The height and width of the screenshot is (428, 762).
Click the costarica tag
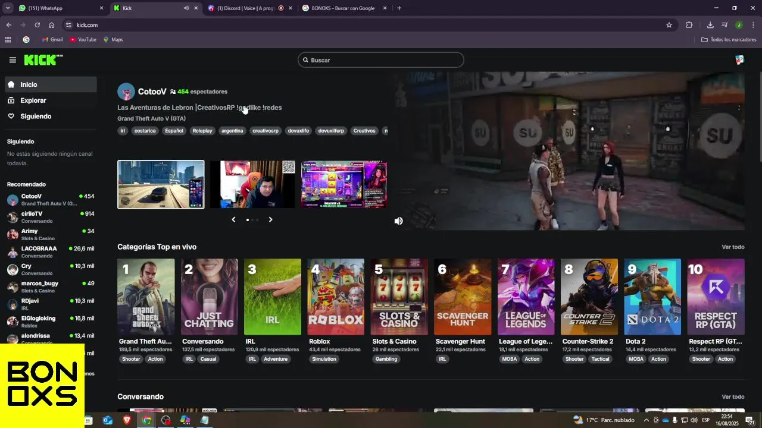(145, 131)
